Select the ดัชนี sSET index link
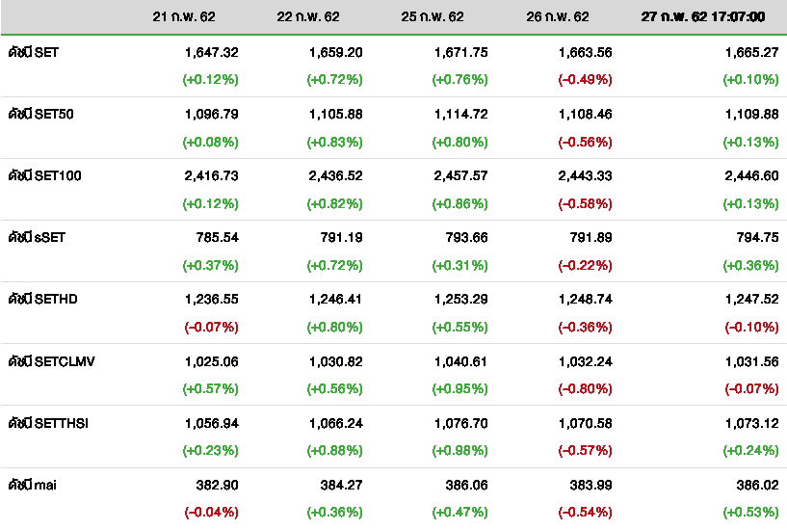Screen dimensions: 787x529 (38, 237)
